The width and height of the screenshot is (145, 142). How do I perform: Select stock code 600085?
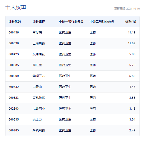(x=14, y=65)
